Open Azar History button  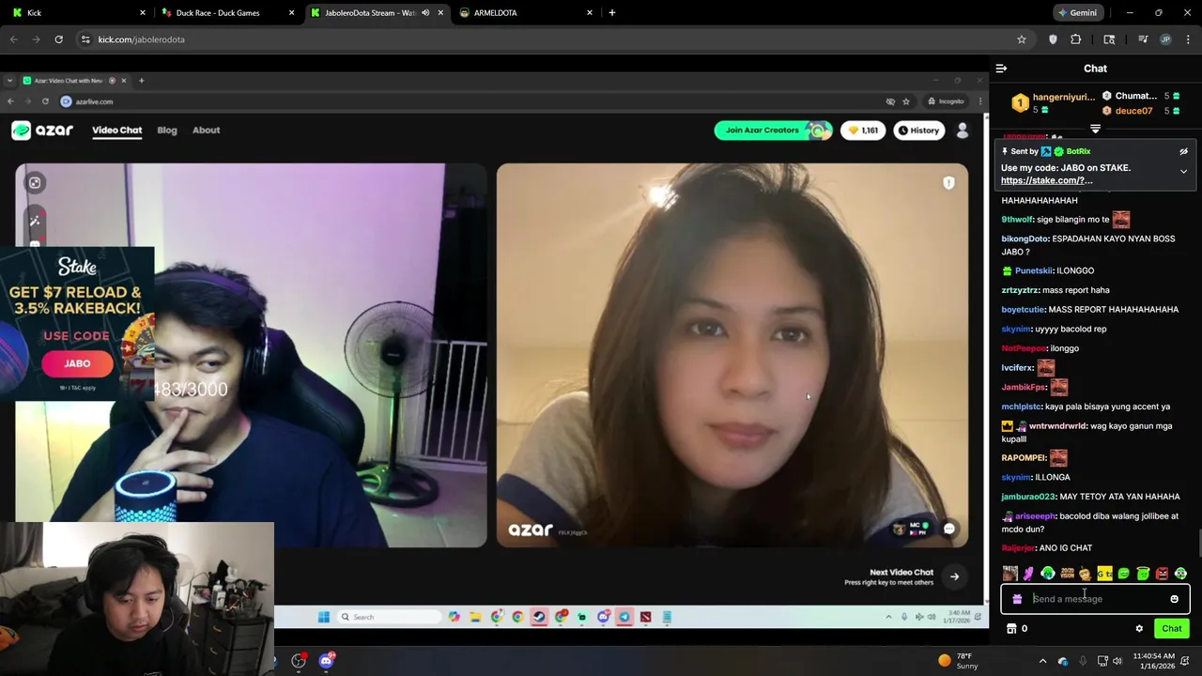point(918,131)
